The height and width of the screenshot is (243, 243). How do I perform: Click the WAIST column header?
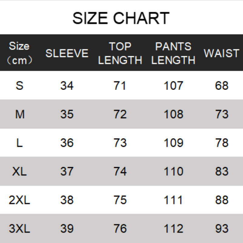coord(221,53)
